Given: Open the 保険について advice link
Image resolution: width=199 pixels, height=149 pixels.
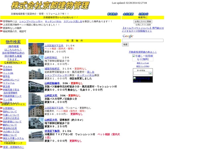Looking at the screenshot, I should [x=10, y=135].
